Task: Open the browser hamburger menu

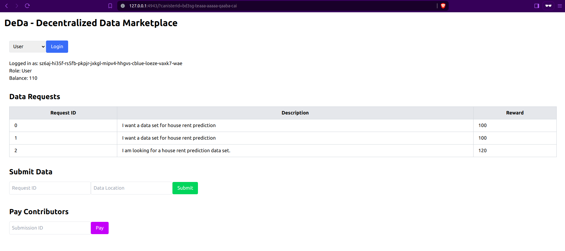Action: pyautogui.click(x=560, y=6)
